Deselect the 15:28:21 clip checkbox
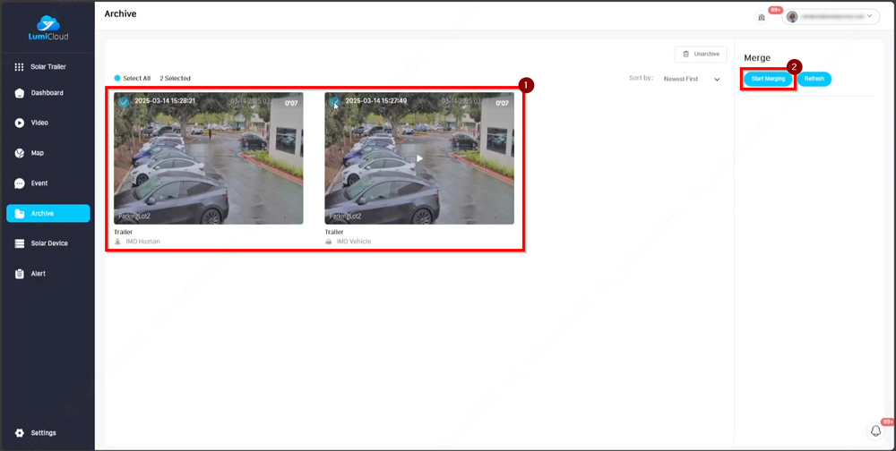 (124, 102)
